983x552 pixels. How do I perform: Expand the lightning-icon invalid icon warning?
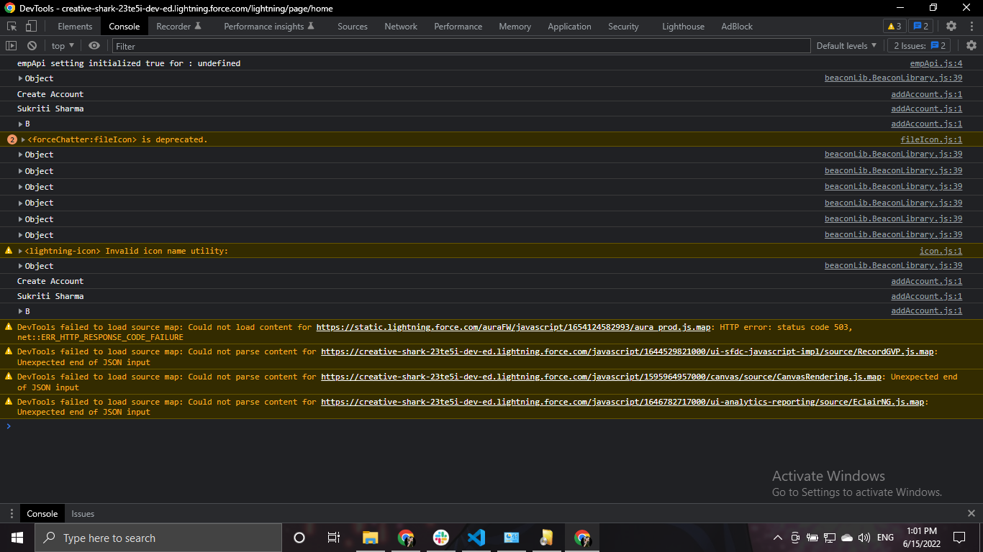coord(21,251)
